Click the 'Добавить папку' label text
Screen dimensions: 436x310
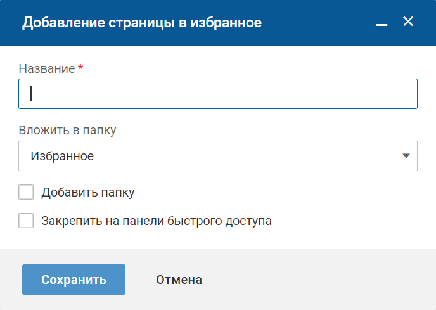[88, 192]
